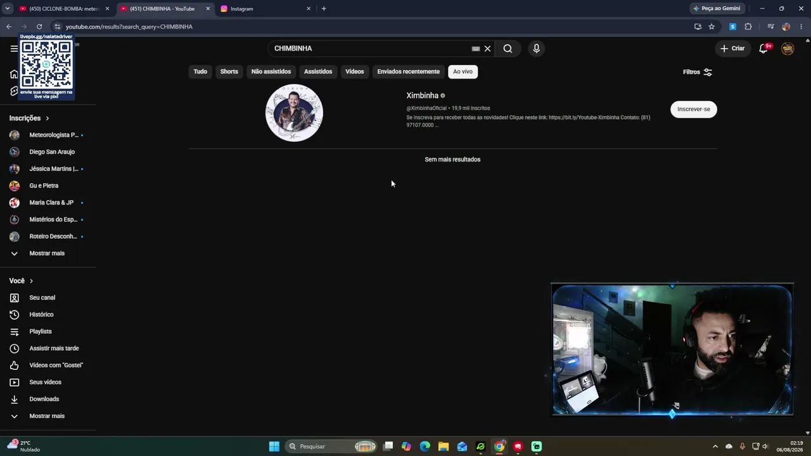Open the taskbar weather widget

[24, 446]
